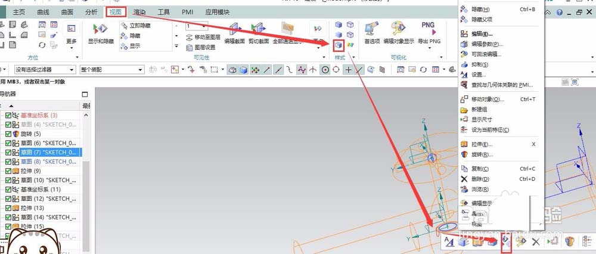
Task: Open the 曲面 ribbon tab
Action: tap(67, 12)
